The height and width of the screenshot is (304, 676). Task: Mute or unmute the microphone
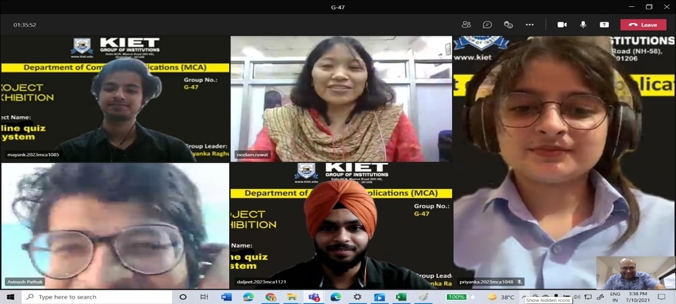tap(583, 24)
